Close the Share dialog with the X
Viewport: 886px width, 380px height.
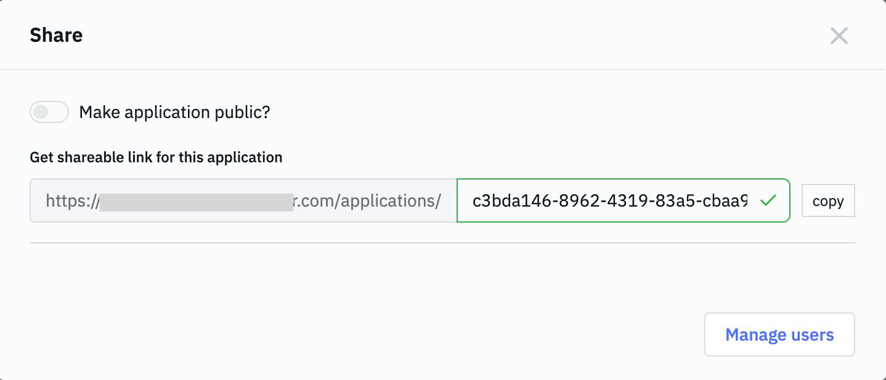click(839, 36)
